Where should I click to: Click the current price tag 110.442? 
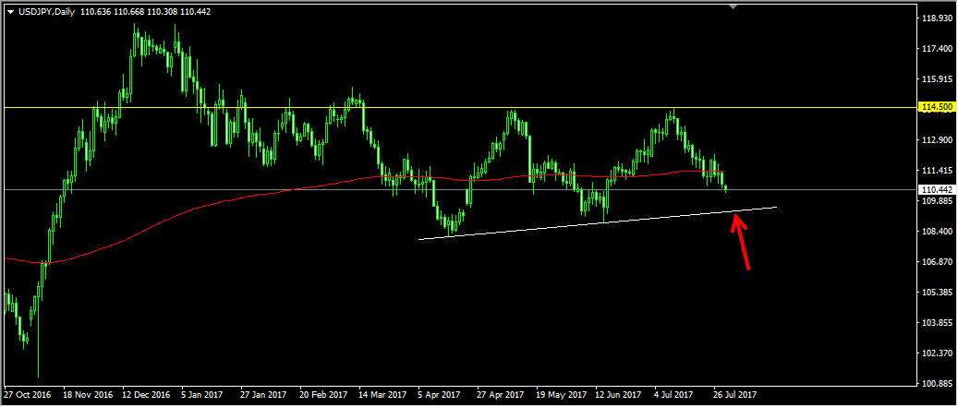(x=937, y=190)
